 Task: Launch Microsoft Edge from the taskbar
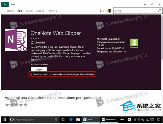71,120
